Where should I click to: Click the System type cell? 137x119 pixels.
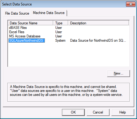coord(60,40)
